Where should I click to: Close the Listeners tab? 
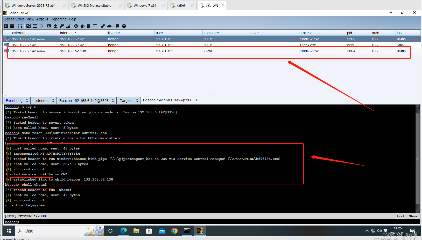[x=53, y=101]
